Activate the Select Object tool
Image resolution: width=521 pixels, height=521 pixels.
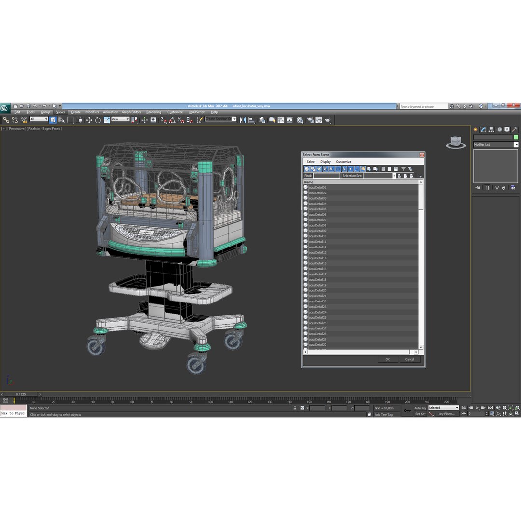click(53, 120)
